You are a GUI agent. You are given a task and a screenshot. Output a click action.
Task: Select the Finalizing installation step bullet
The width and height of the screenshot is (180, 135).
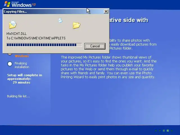point(10,64)
